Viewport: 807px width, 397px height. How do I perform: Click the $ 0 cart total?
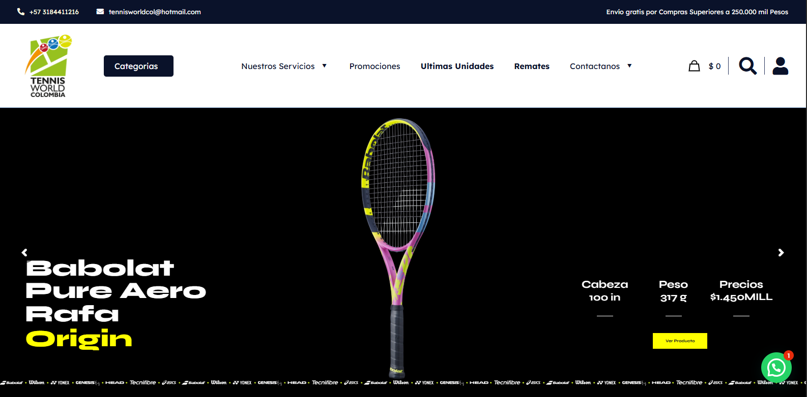point(714,66)
